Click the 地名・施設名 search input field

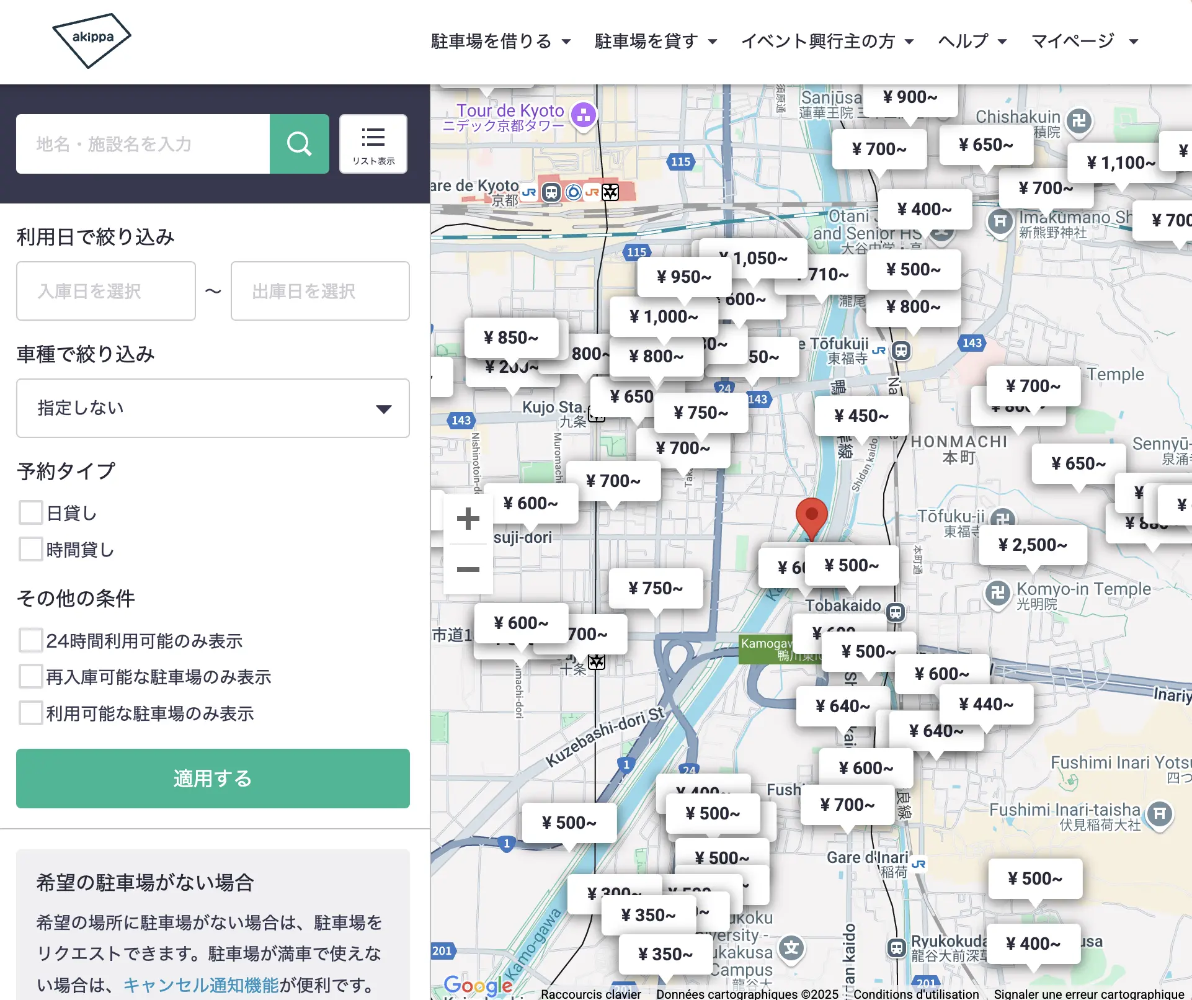(x=143, y=144)
